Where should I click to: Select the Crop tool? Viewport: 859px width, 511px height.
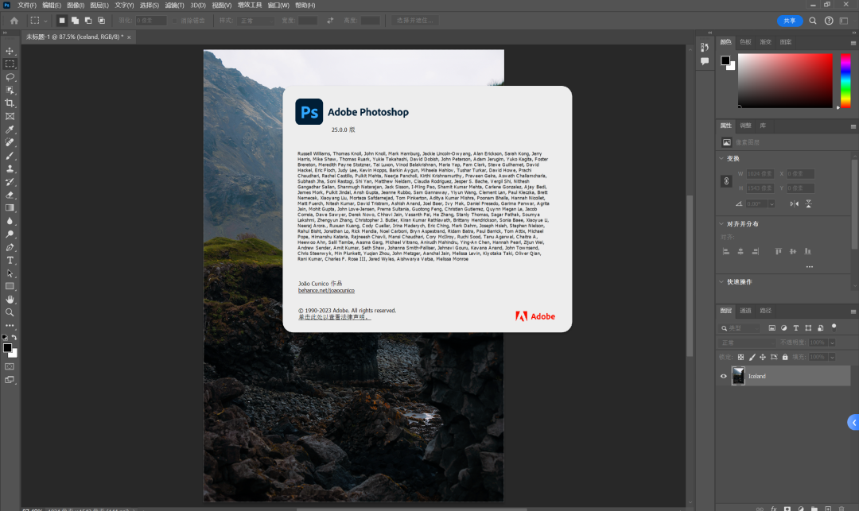tap(10, 103)
